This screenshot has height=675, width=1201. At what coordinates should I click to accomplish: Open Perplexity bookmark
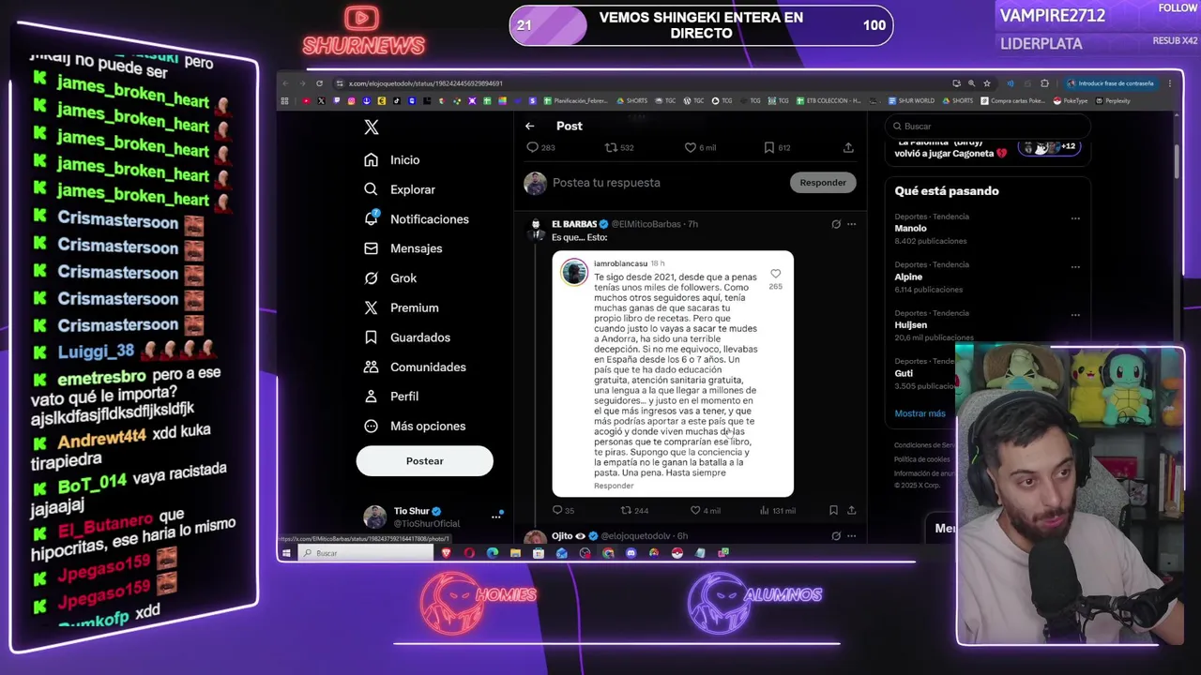[1113, 101]
